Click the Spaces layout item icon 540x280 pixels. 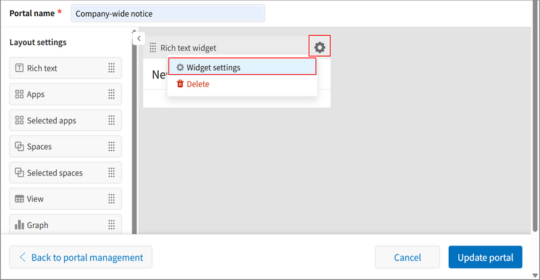(19, 146)
